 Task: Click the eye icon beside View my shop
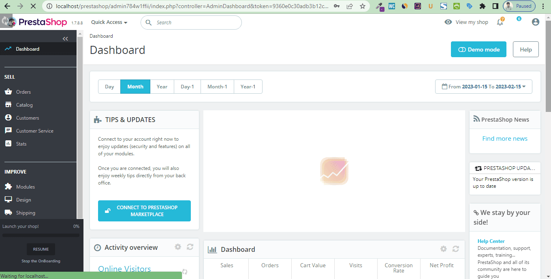(x=448, y=22)
